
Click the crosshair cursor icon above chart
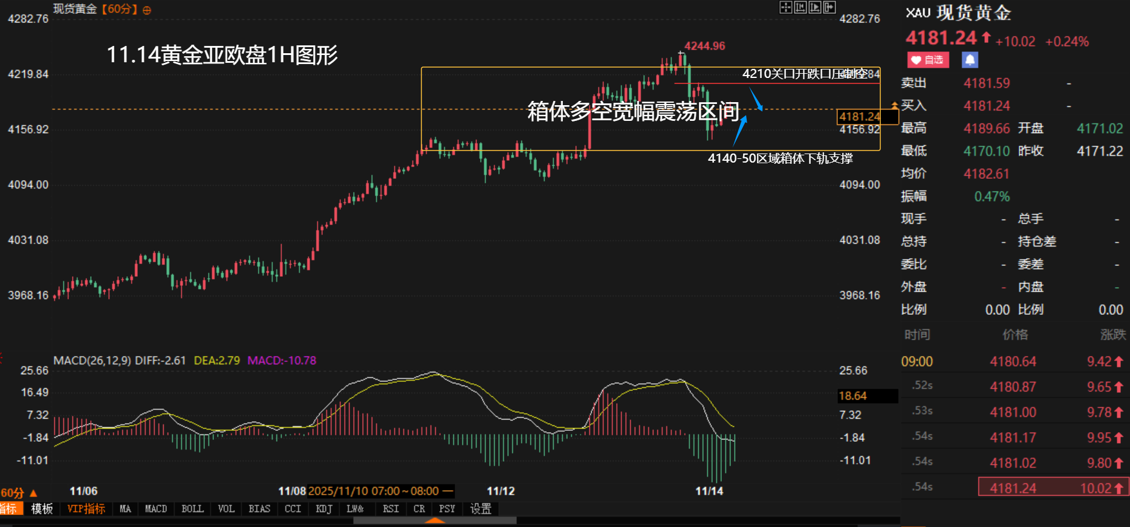785,7
